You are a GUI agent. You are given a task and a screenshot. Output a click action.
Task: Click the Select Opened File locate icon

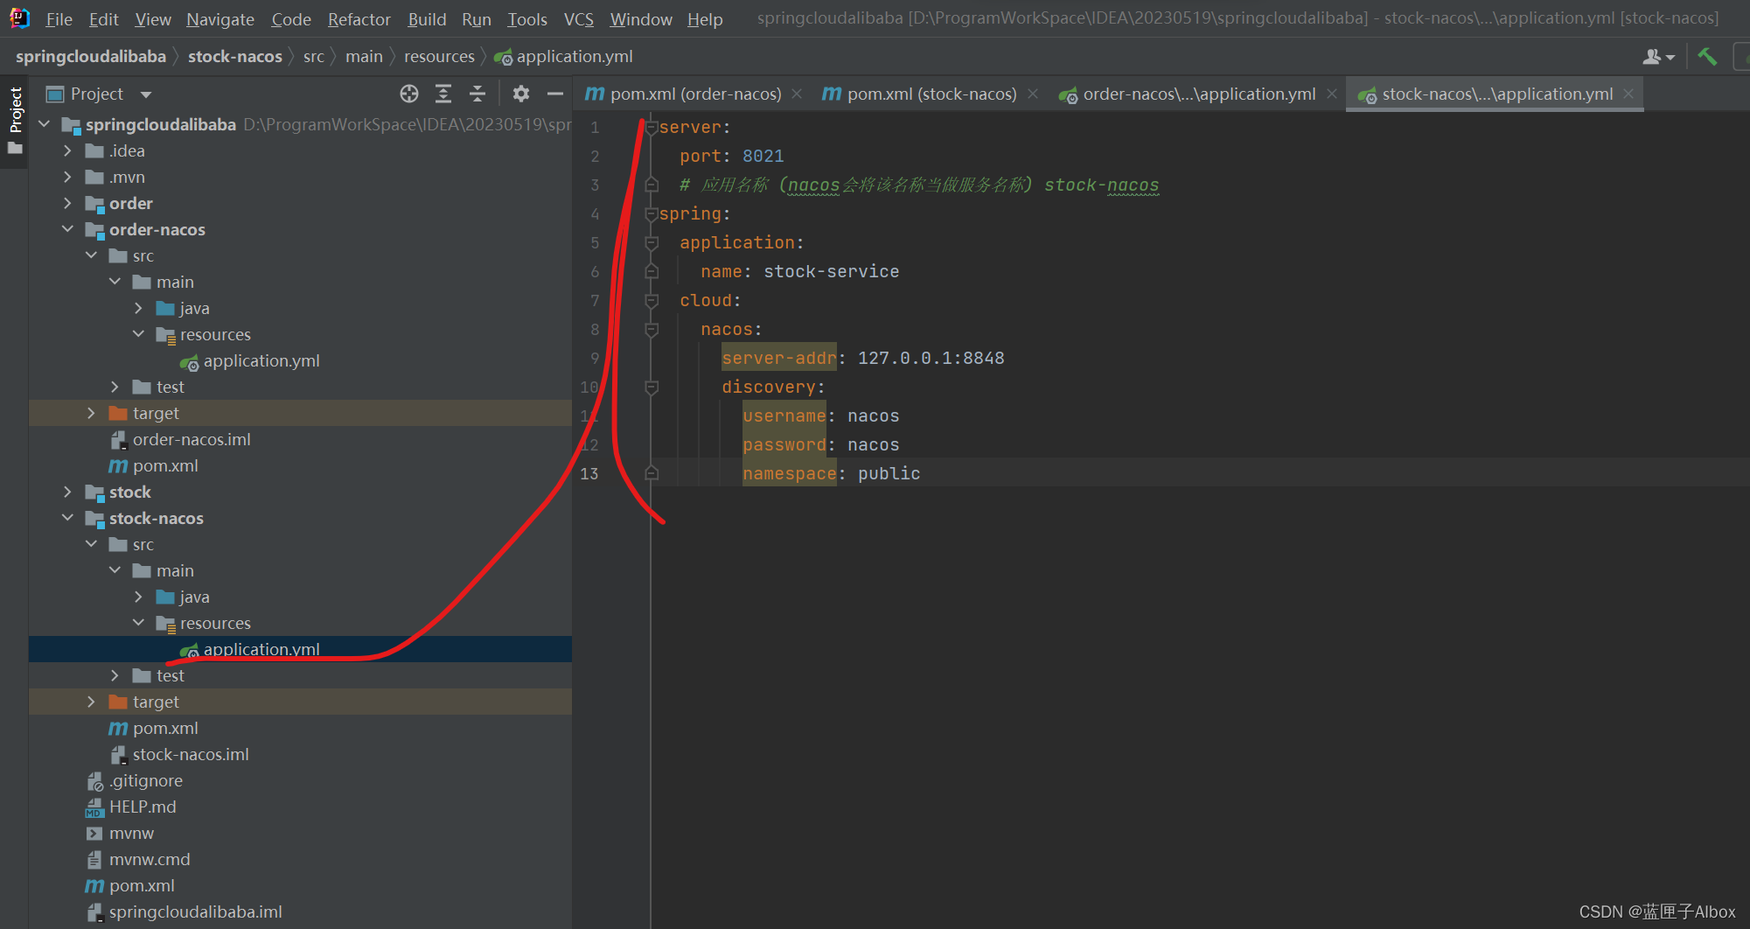(x=408, y=94)
